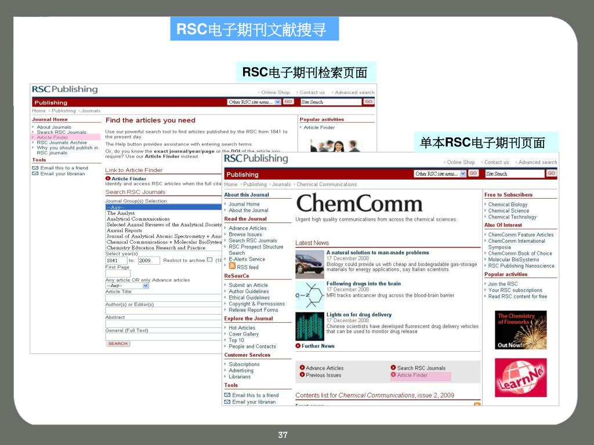The height and width of the screenshot is (445, 594).
Task: Open Online Shop link on search page
Action: [x=276, y=92]
